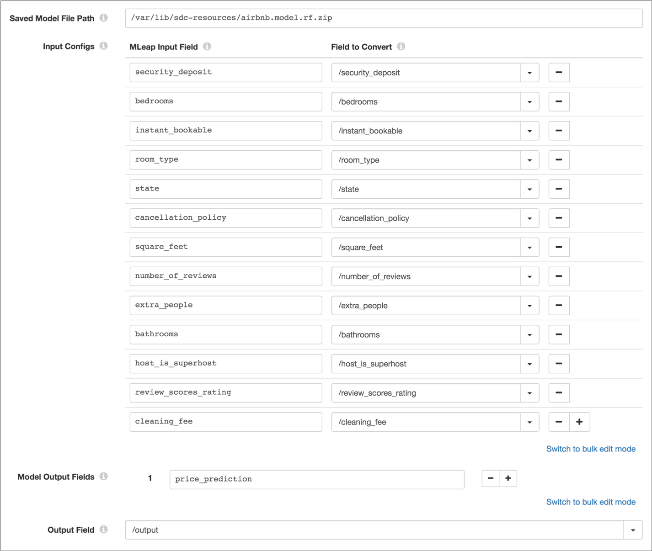Click info icon next to Saved Model File Path
This screenshot has height=551, width=652.
coord(104,18)
